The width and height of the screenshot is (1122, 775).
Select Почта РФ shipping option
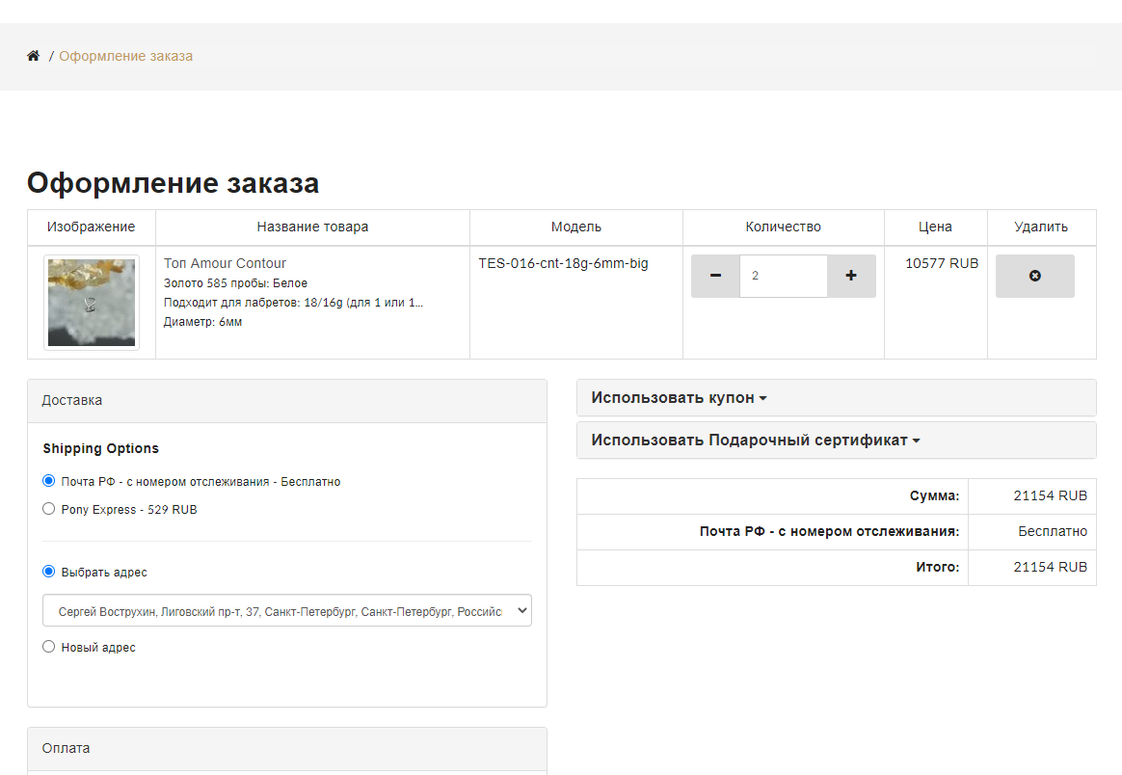click(x=49, y=481)
